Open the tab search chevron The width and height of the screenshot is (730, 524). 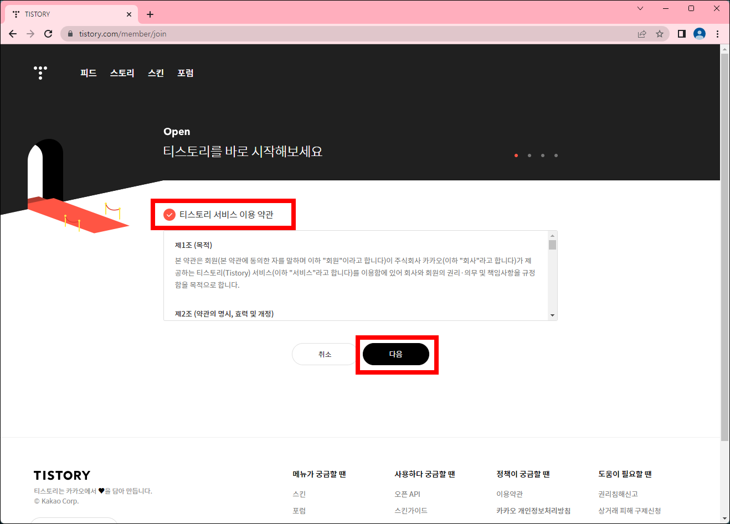tap(640, 8)
